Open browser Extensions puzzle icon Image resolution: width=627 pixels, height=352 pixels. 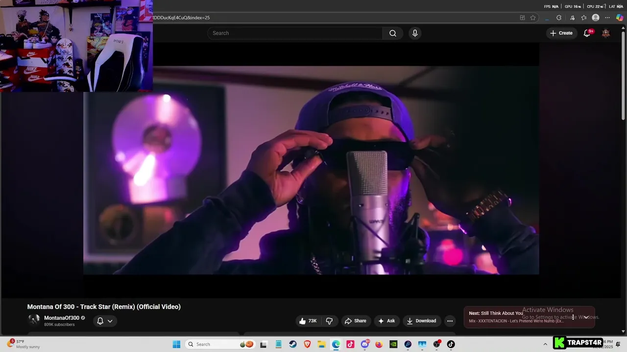coord(559,18)
